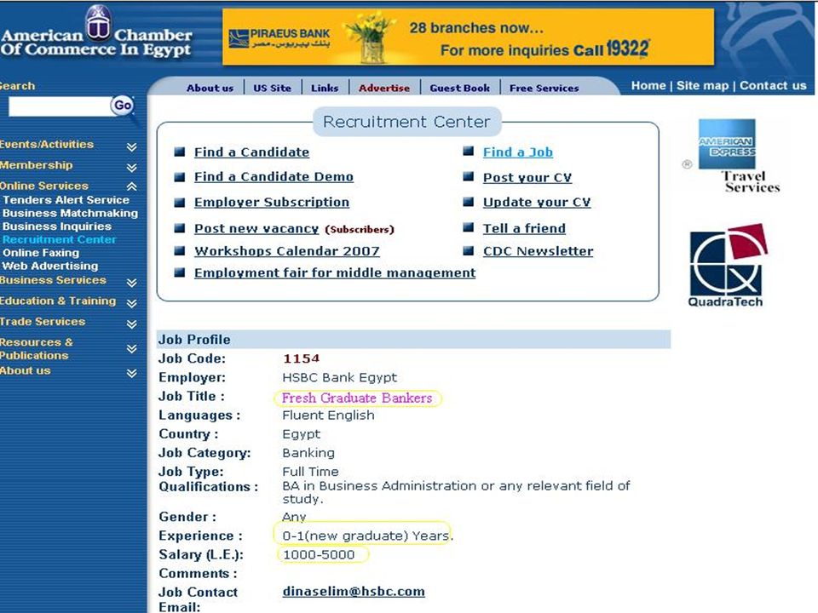Go to the Home link
The height and width of the screenshot is (613, 818).
648,85
